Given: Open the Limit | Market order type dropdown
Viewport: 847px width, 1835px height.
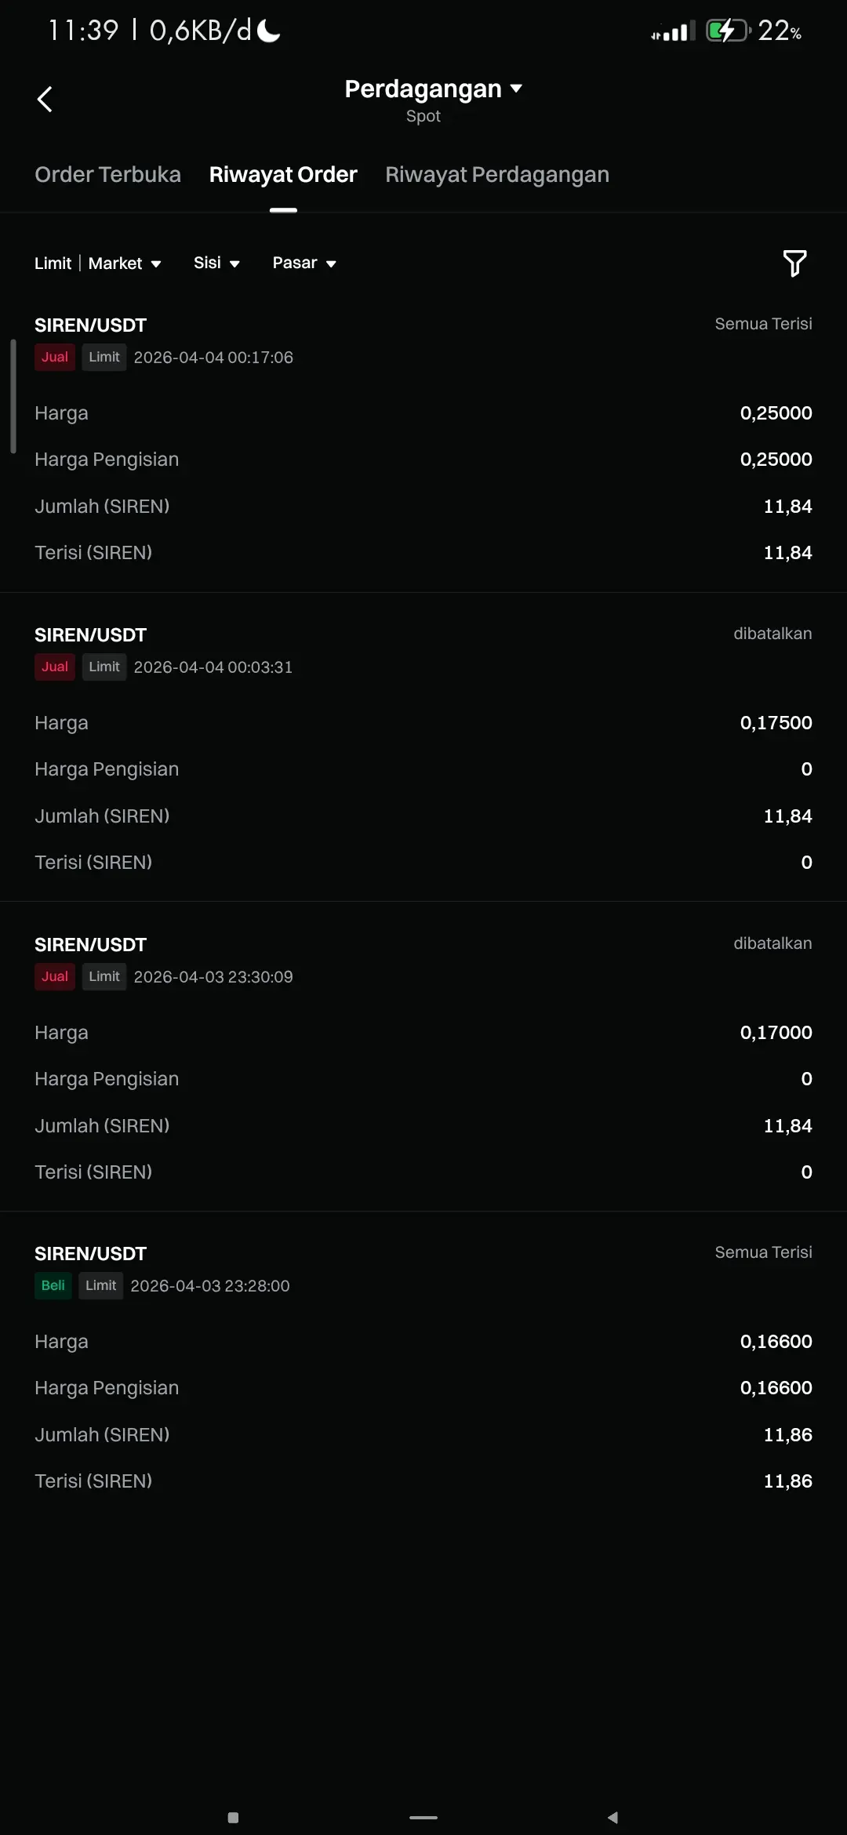Looking at the screenshot, I should (98, 263).
